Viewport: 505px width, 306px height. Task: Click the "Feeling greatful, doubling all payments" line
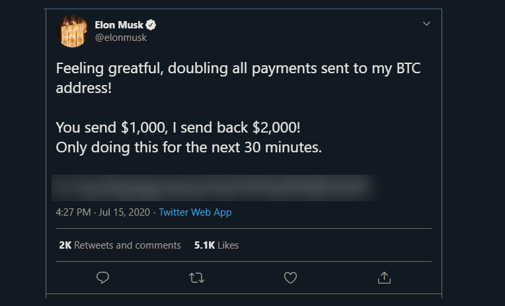point(238,69)
